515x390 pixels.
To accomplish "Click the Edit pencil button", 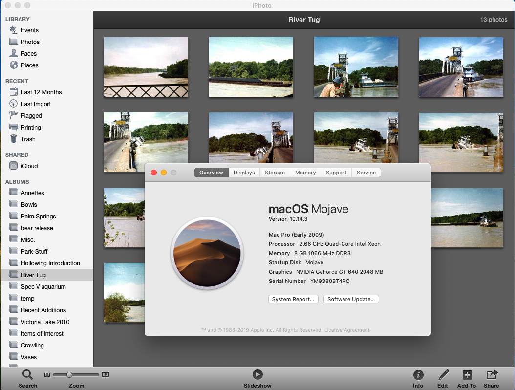I will 443,374.
